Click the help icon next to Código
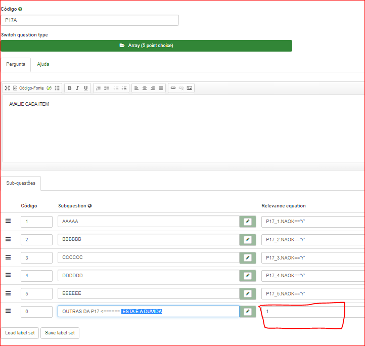The height and width of the screenshot is (346, 365). [x=20, y=9]
